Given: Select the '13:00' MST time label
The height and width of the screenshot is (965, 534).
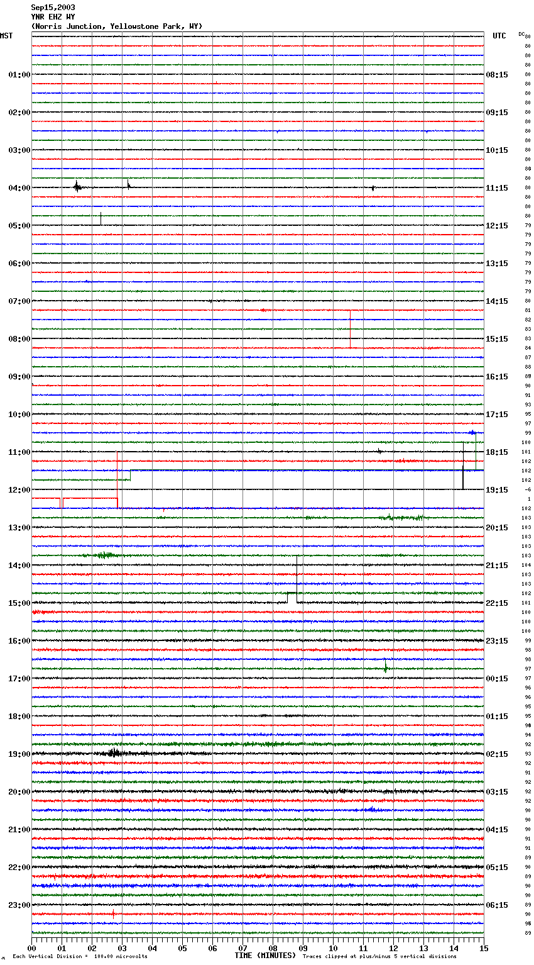Looking at the screenshot, I should [x=19, y=528].
